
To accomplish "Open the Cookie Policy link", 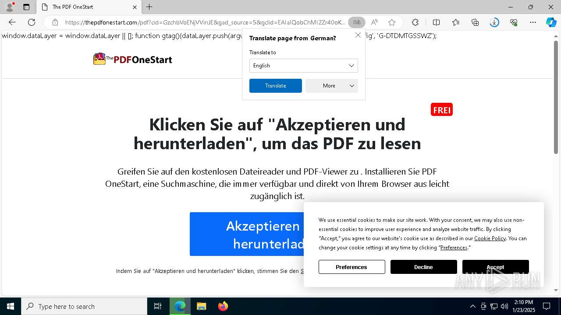I will pos(490,238).
